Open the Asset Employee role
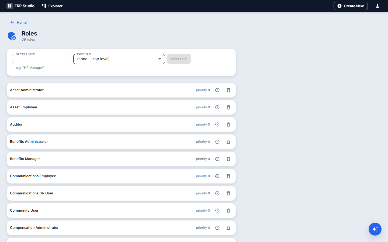Screen dimensions: 388x242 [121, 107]
